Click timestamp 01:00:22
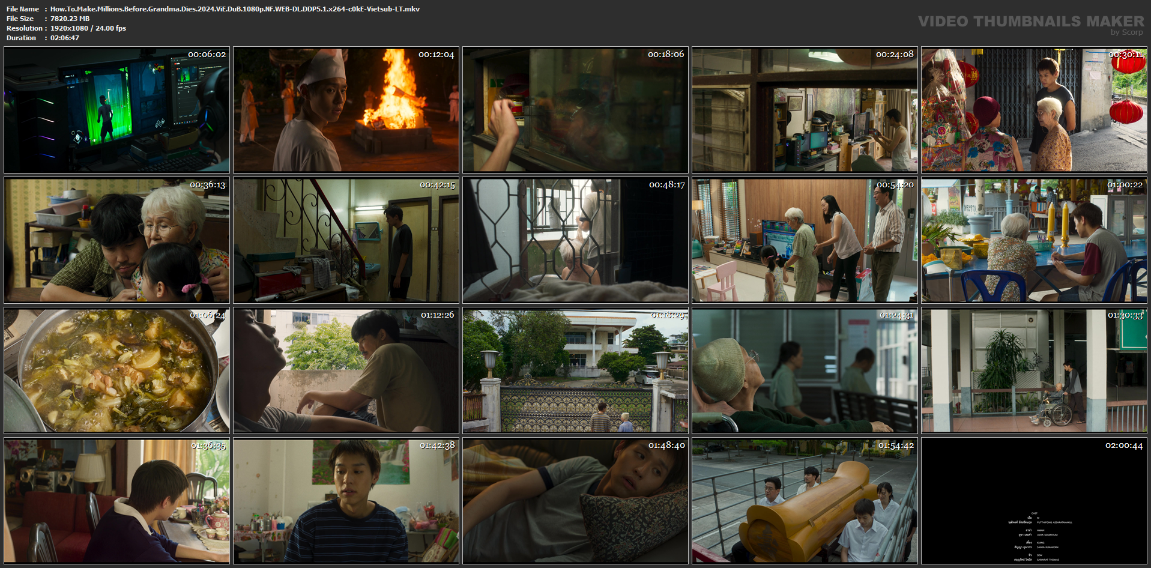This screenshot has width=1151, height=568. 1125,185
